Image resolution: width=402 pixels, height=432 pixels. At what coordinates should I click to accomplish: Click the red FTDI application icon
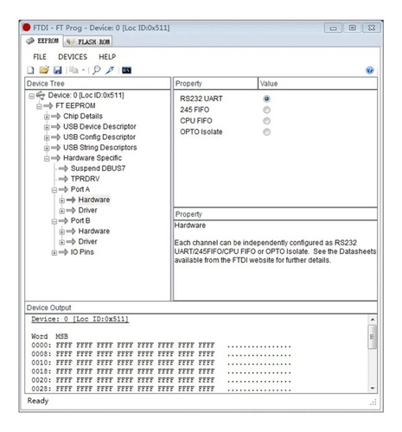click(27, 28)
